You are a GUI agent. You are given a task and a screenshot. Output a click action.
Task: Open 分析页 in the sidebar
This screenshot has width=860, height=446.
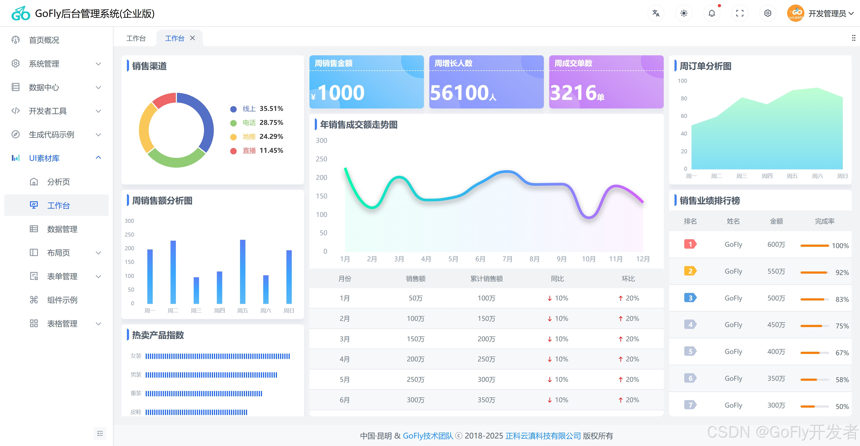coord(58,182)
